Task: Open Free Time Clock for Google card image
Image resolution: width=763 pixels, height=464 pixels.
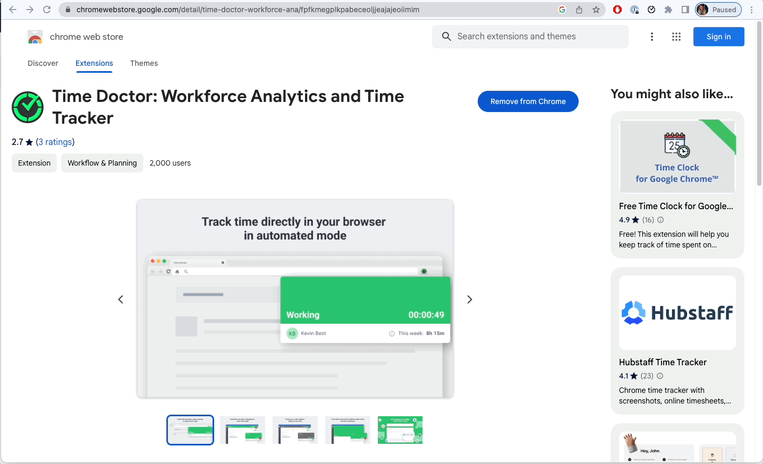Action: (x=677, y=157)
